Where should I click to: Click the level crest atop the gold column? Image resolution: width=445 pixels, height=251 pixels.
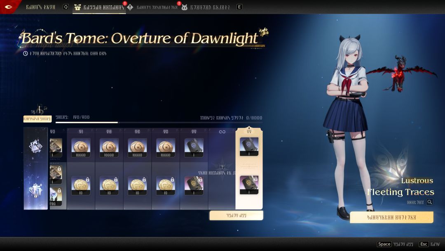pyautogui.click(x=249, y=131)
